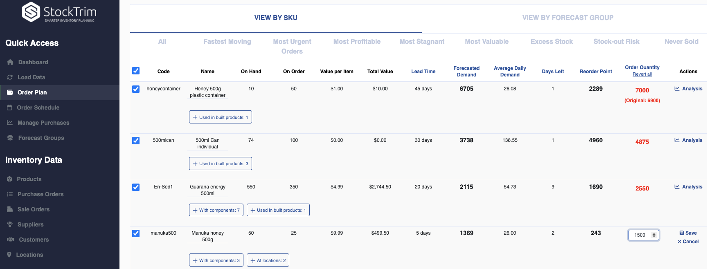This screenshot has height=269, width=707.
Task: Select the Most Stagnant filter tab
Action: 422,41
